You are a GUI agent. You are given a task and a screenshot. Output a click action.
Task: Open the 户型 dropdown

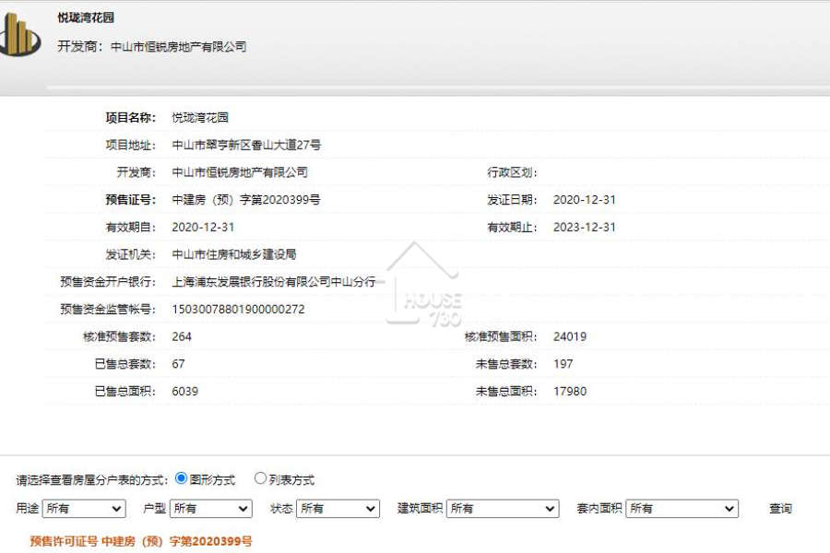210,509
